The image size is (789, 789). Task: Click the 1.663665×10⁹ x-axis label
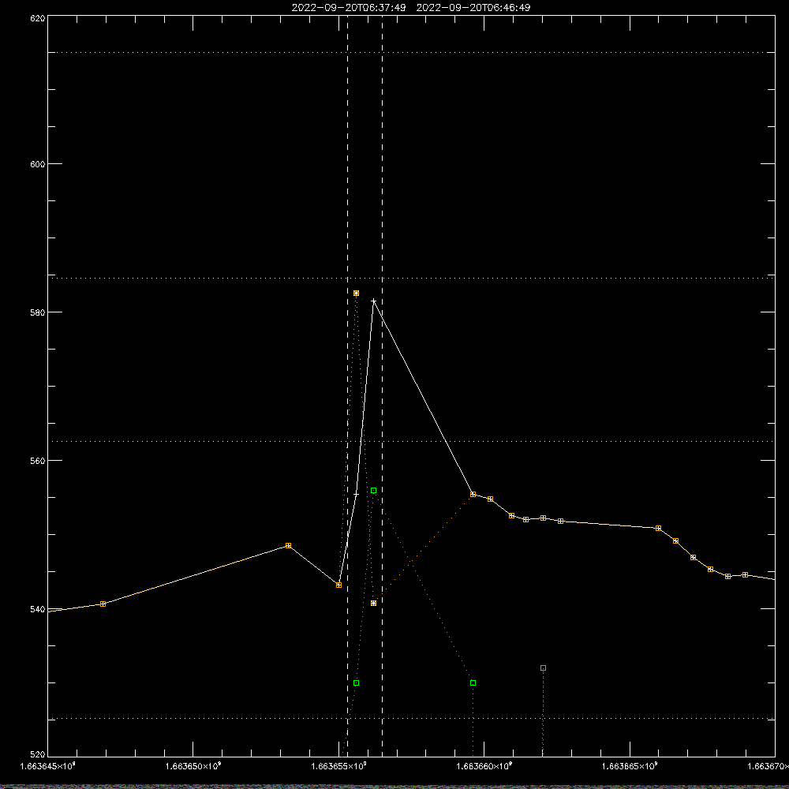[630, 766]
